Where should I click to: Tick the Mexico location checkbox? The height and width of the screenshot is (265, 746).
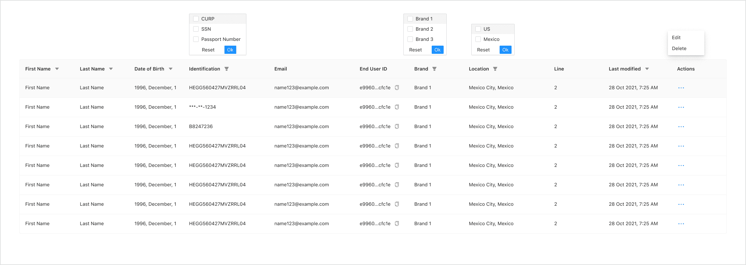478,39
